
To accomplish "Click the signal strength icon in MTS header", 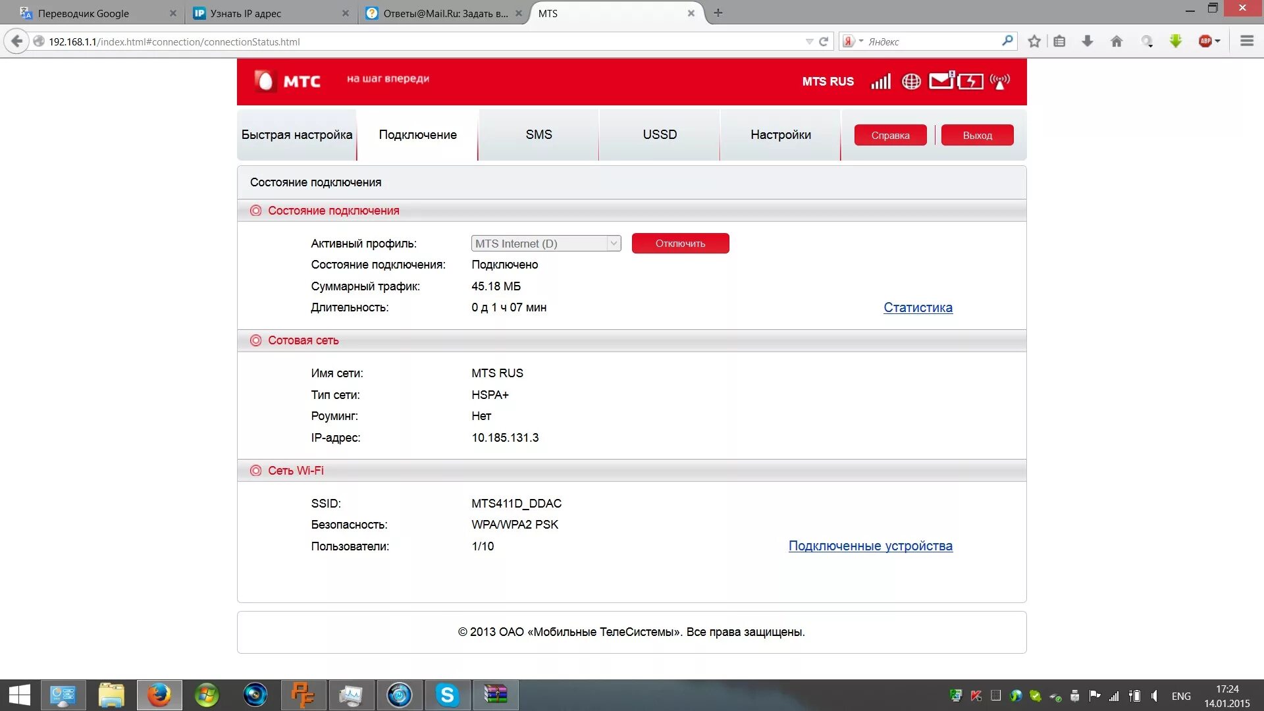I will (881, 81).
